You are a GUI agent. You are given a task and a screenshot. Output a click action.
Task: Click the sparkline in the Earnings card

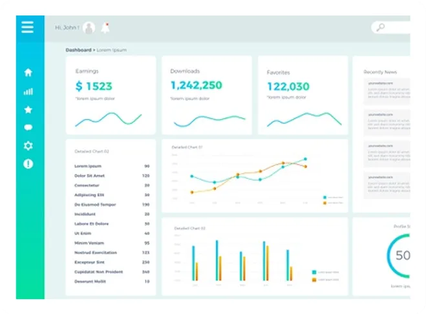click(109, 120)
